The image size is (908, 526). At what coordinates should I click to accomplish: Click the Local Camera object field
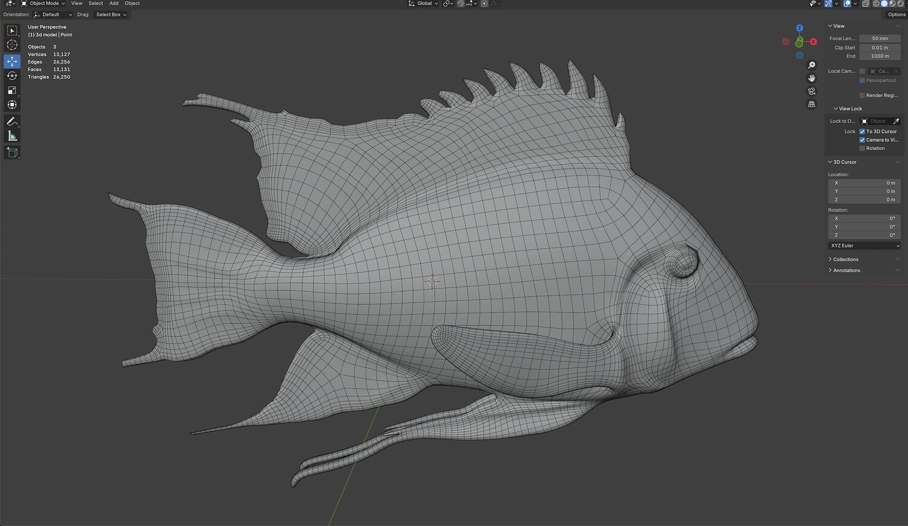coord(880,71)
